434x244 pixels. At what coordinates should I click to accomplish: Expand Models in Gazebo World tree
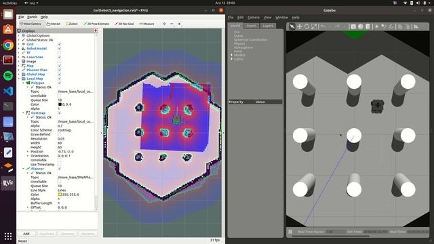point(232,55)
